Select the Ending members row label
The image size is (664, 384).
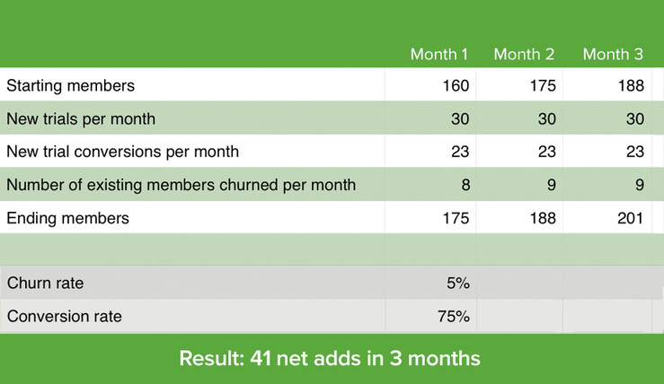(x=68, y=217)
